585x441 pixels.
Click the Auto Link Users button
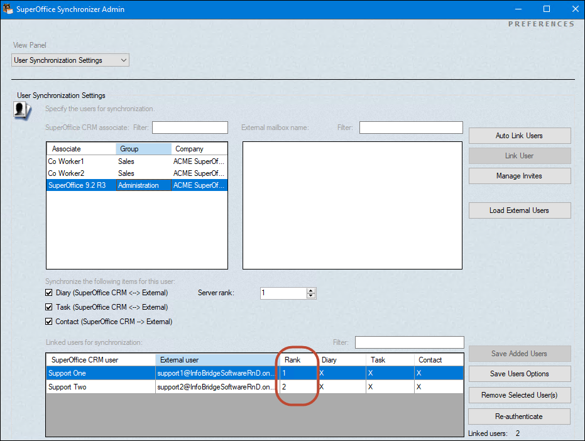[519, 136]
